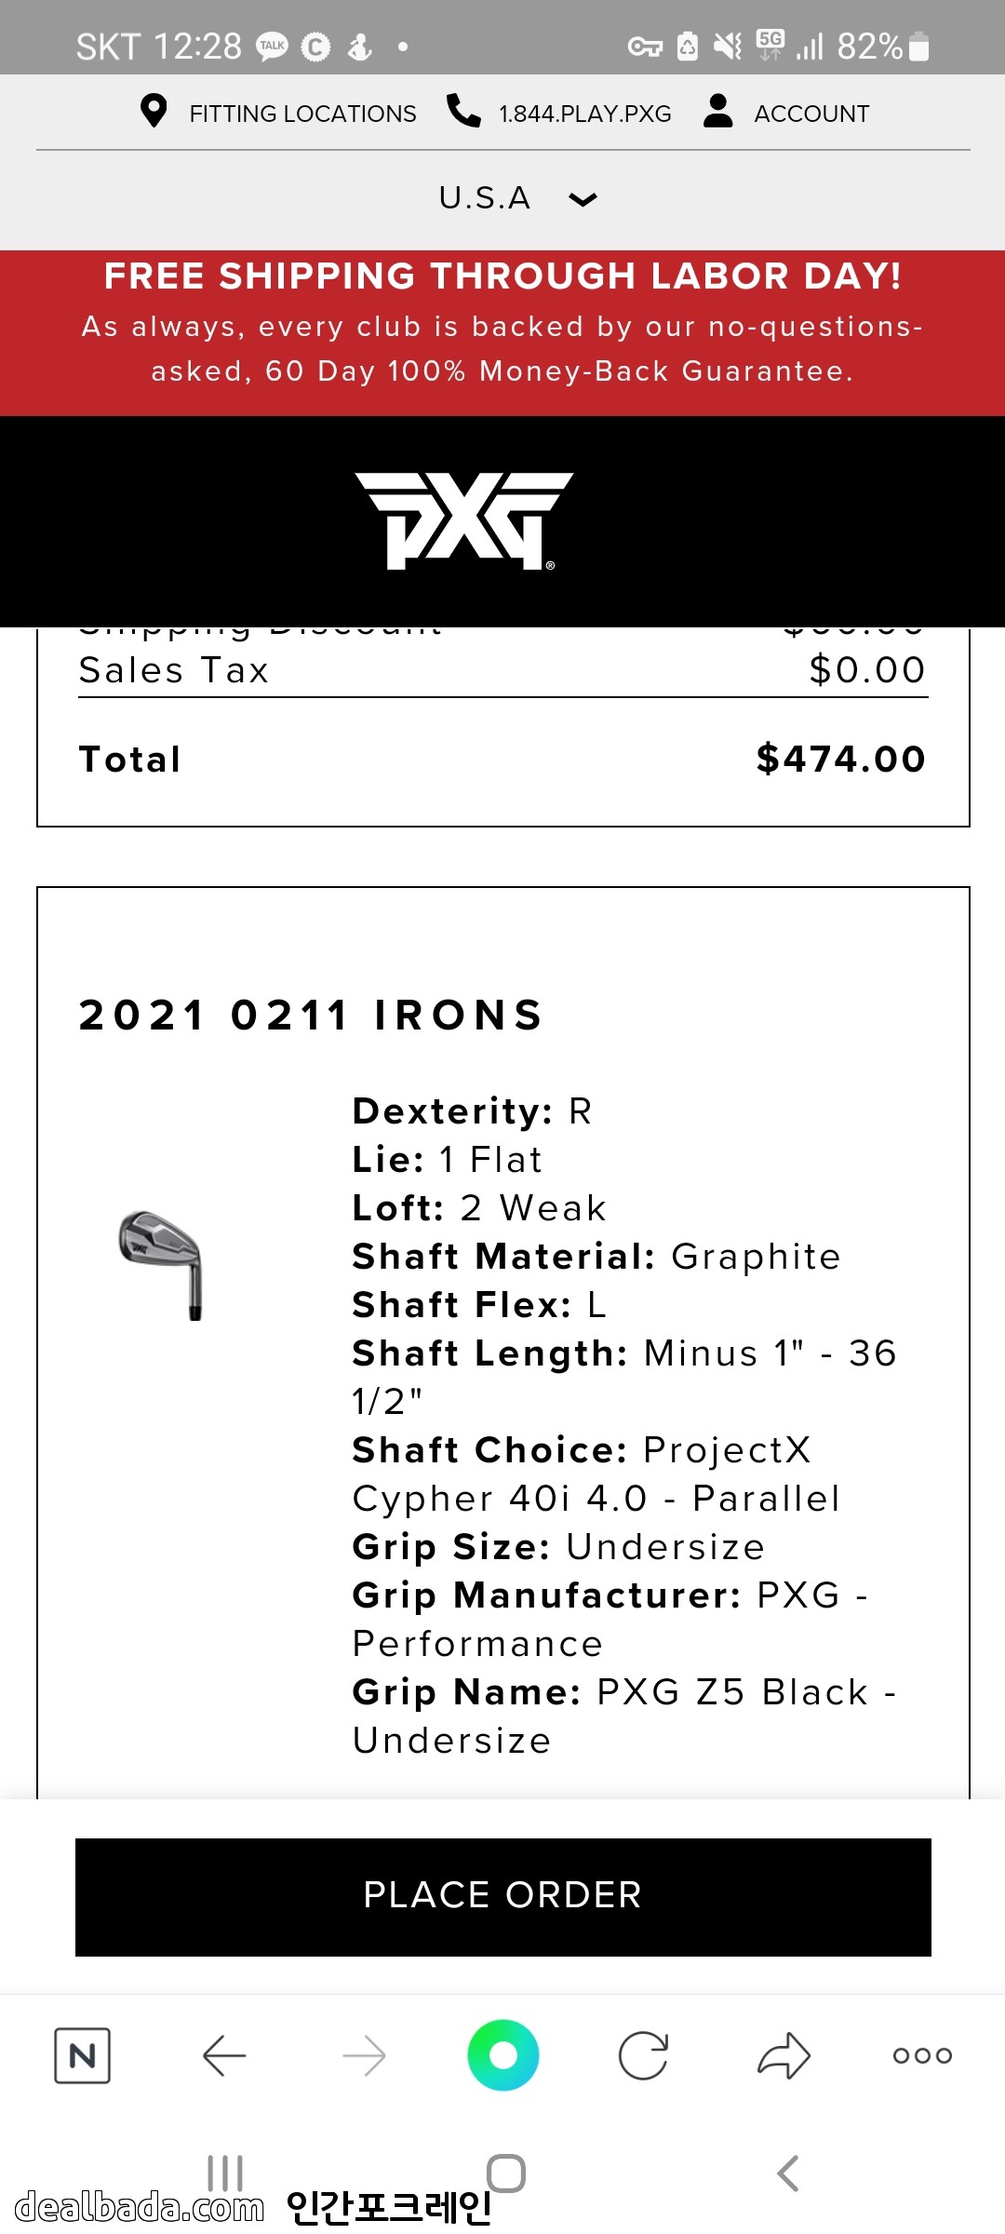This screenshot has height=2234, width=1005.
Task: Go back with browser left arrow
Action: [224, 2055]
